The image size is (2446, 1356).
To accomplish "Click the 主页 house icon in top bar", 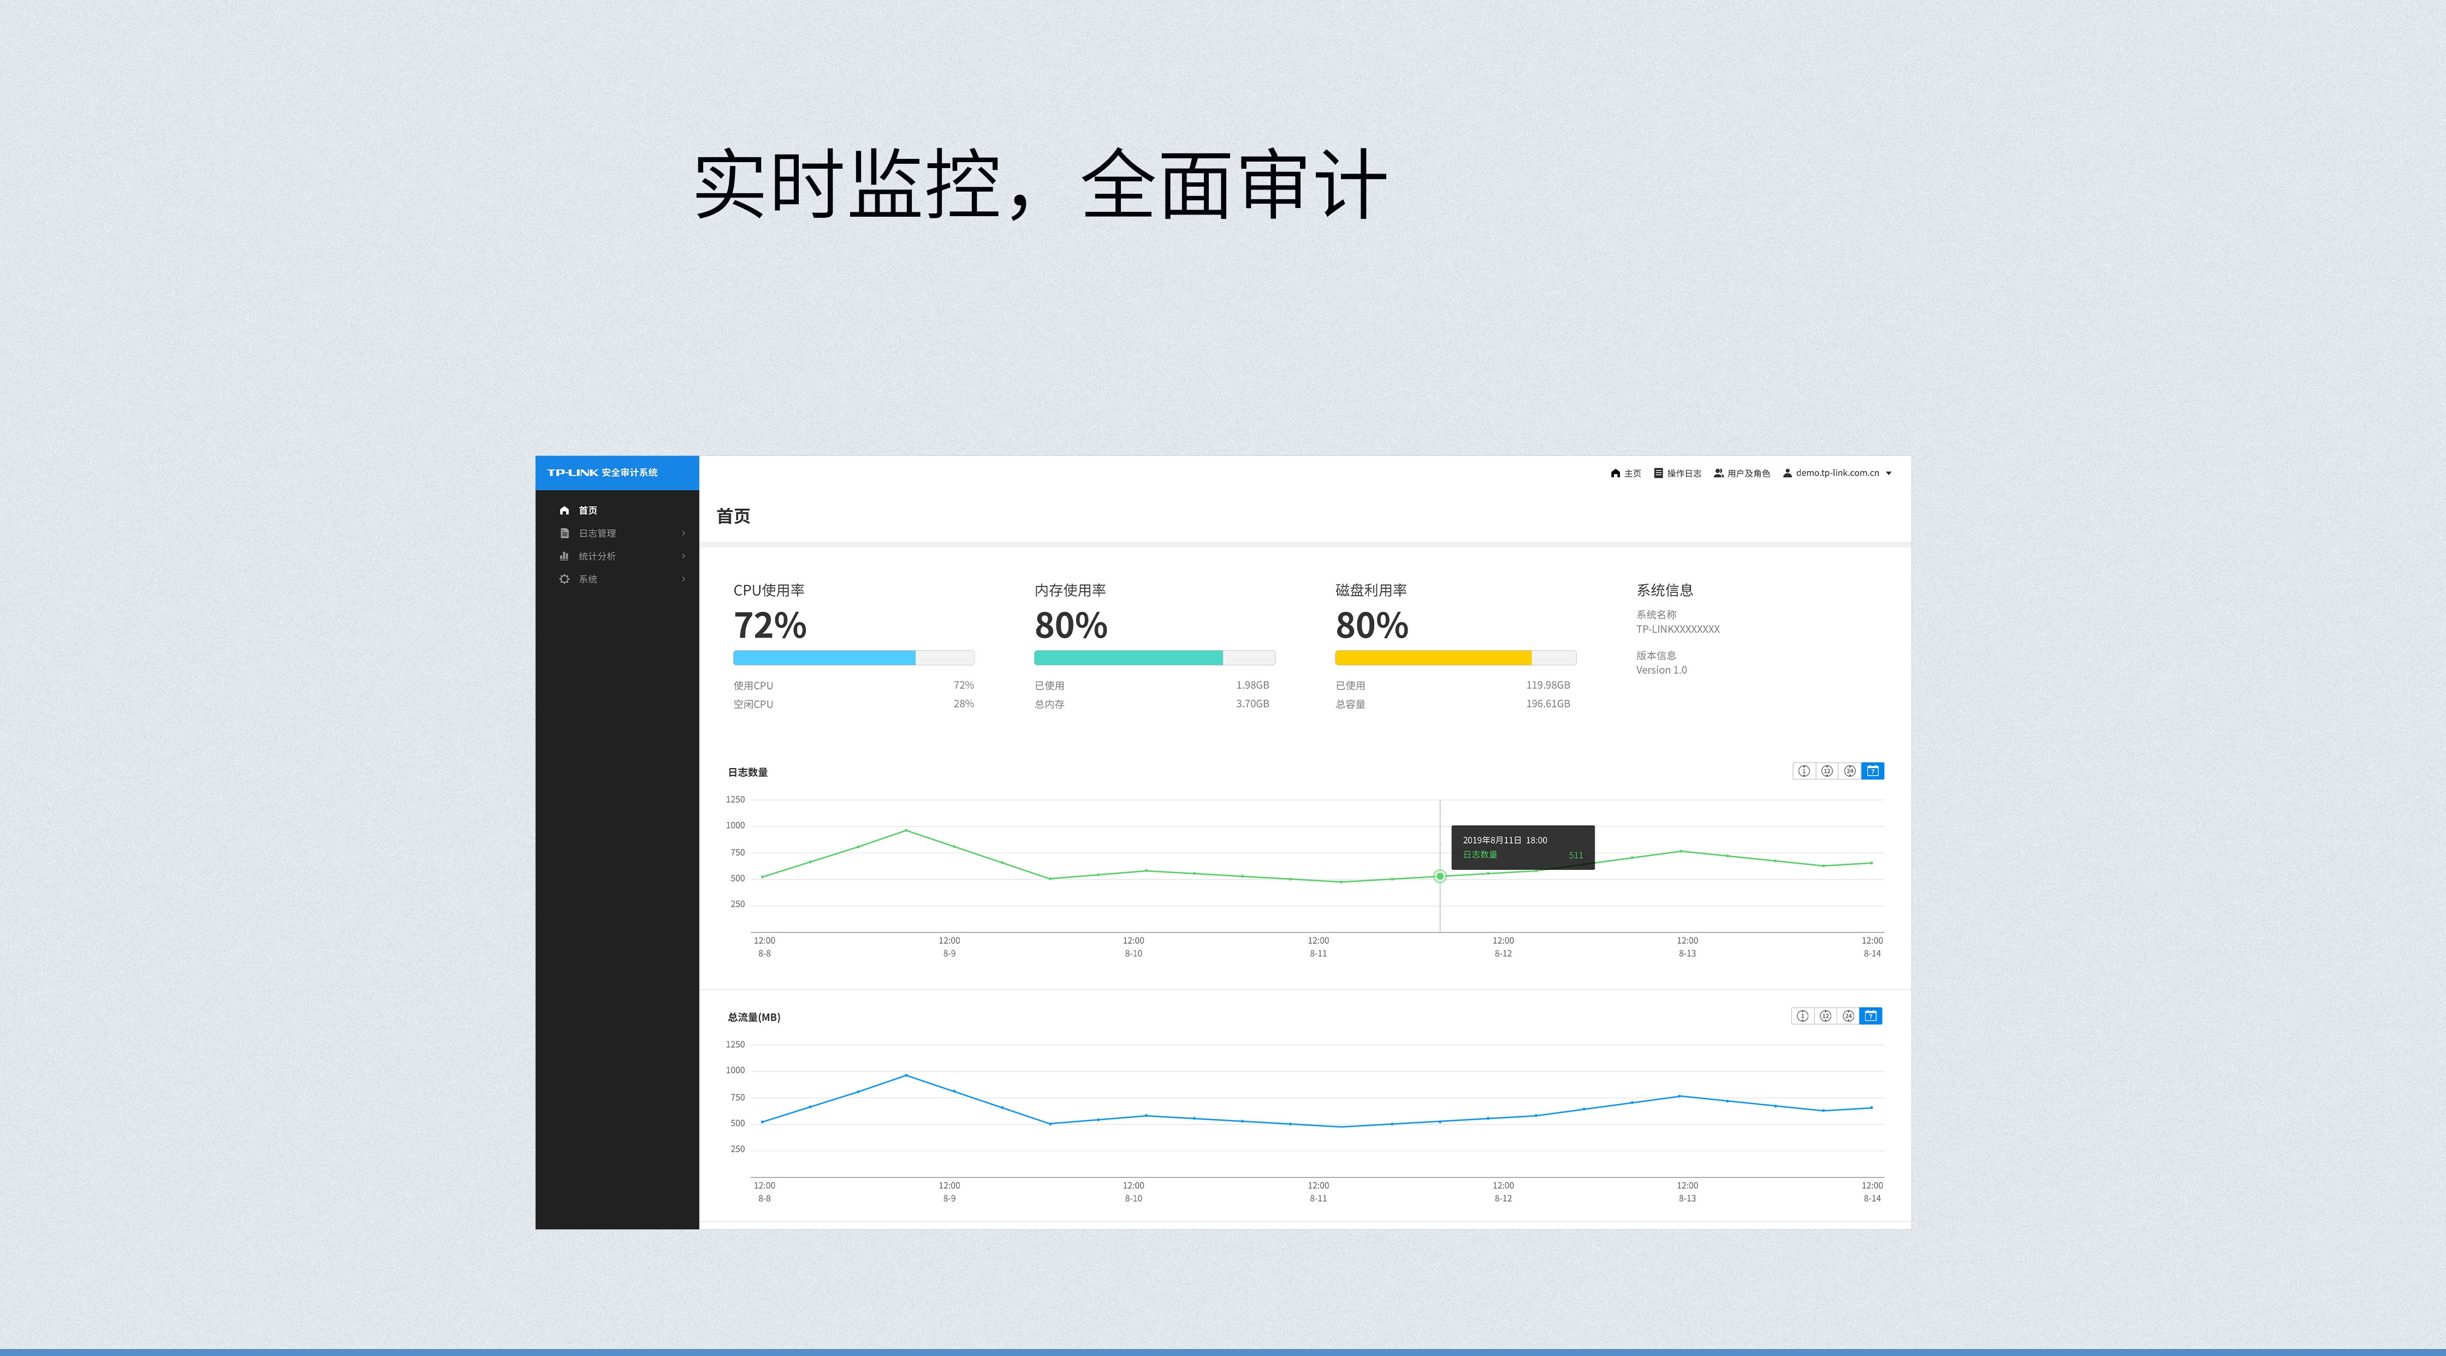I will pos(1615,474).
